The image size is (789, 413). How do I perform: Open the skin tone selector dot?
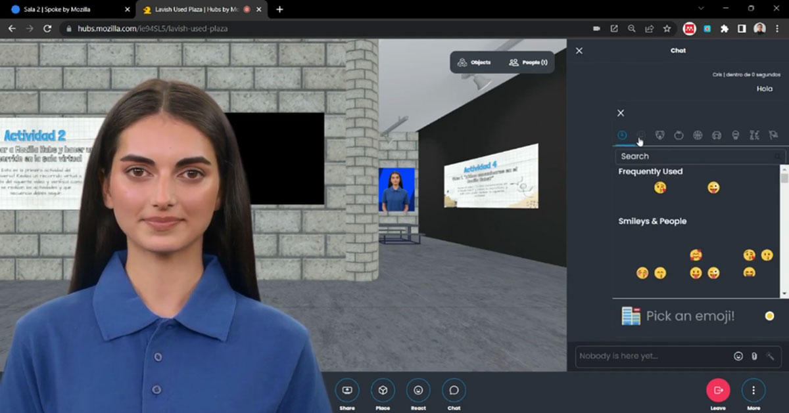(769, 316)
